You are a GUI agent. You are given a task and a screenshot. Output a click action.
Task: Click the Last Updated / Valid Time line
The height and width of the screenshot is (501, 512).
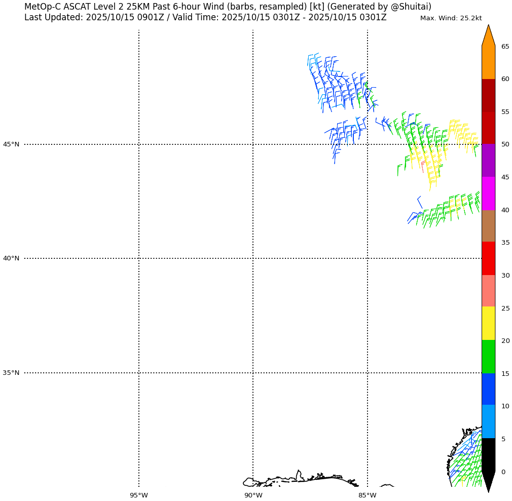(205, 18)
